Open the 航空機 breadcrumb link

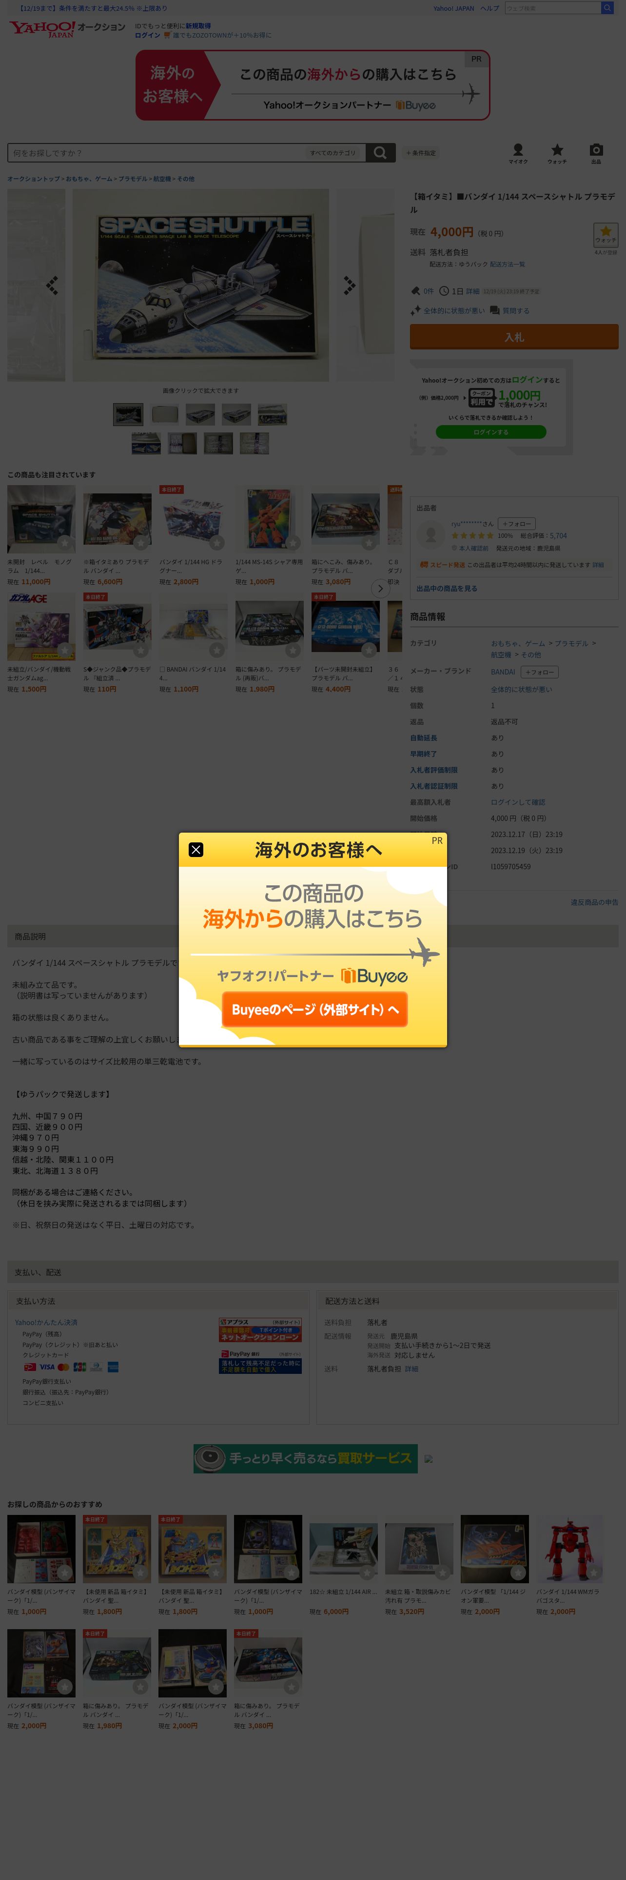coord(162,179)
